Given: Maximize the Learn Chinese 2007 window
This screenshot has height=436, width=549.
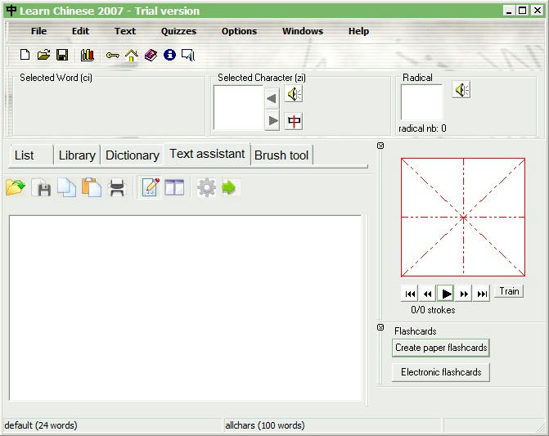Looking at the screenshot, I should (522, 11).
